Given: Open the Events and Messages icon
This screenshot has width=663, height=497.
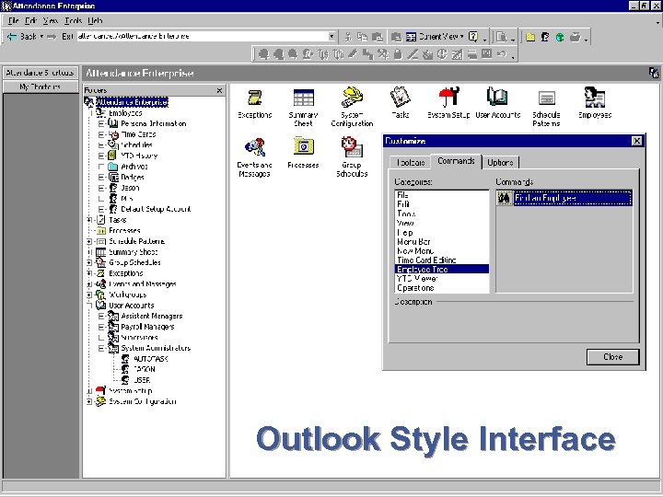Looking at the screenshot, I should click(x=254, y=147).
